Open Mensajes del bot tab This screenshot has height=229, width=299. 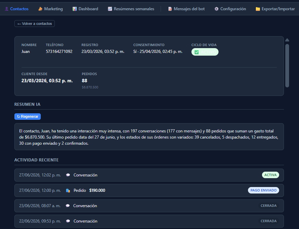(186, 9)
